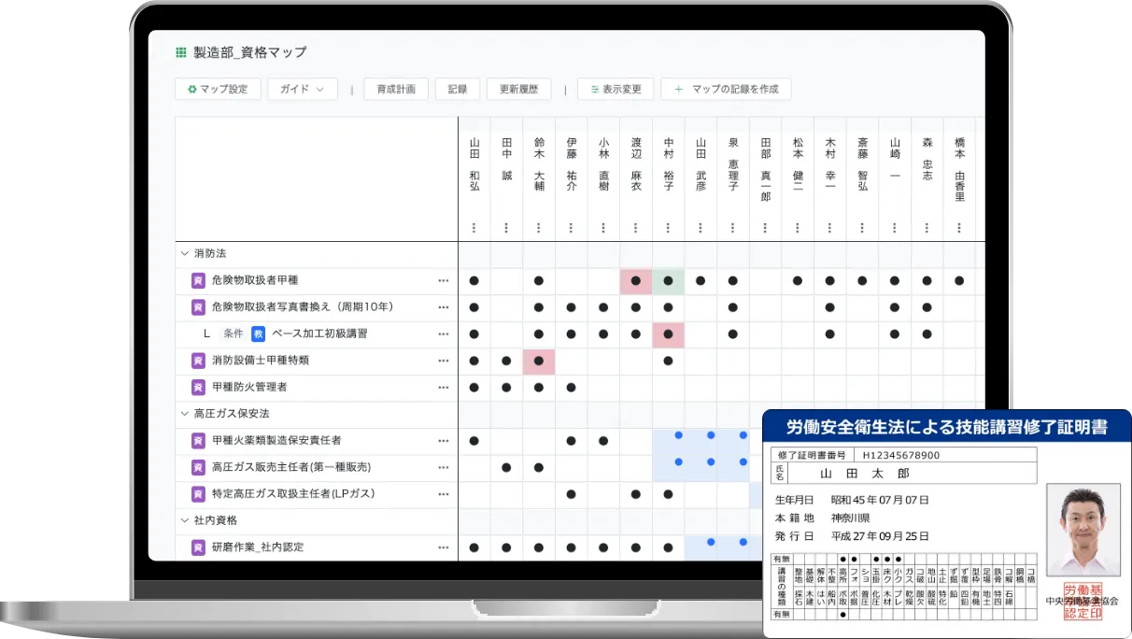Screen dimensions: 1132x639
Task: Open the ellipsis menu for 研磨作業_社内認定
Action: 444,547
